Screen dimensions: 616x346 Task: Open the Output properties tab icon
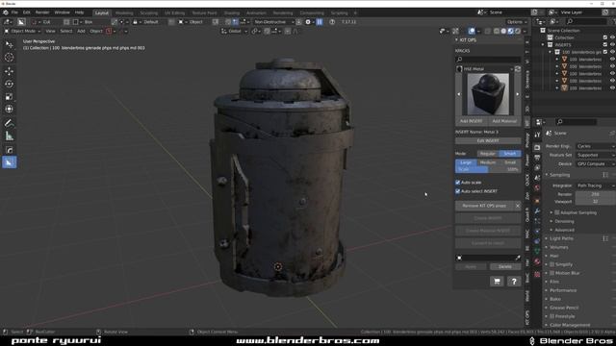537,157
